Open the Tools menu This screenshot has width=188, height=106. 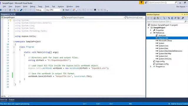(47, 6)
